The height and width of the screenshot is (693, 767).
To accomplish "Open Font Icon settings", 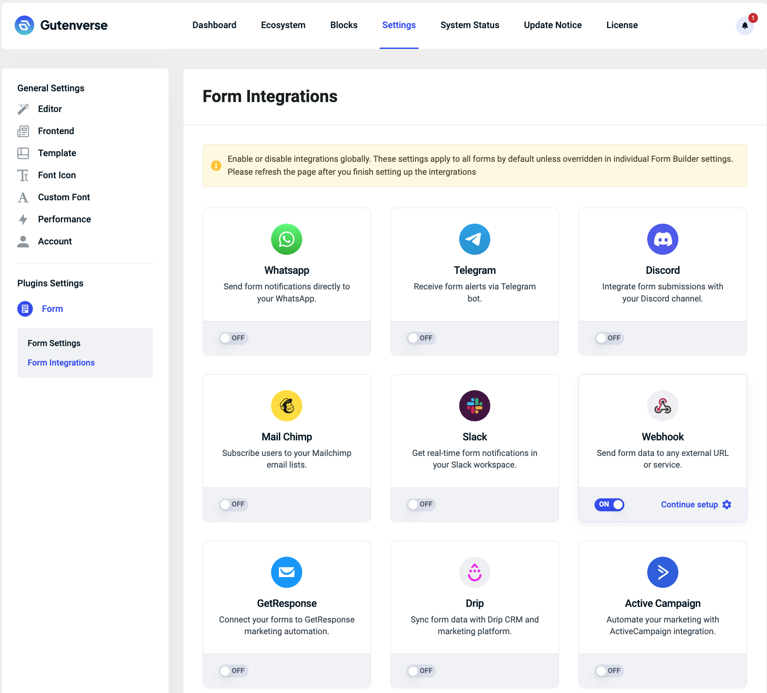I will click(57, 175).
